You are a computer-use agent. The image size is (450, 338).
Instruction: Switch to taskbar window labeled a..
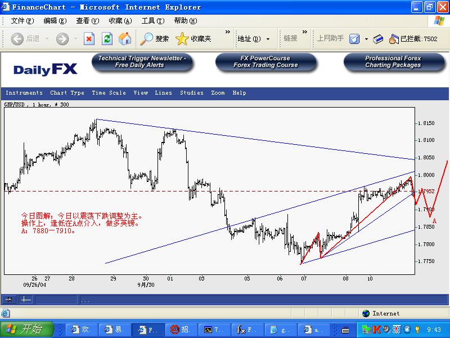coord(314,330)
